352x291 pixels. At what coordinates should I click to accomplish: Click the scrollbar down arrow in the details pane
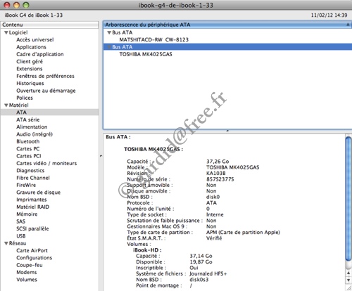[348, 280]
